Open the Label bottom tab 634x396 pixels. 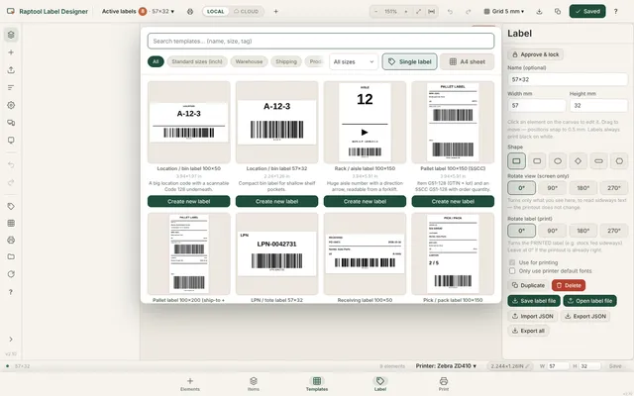click(380, 384)
